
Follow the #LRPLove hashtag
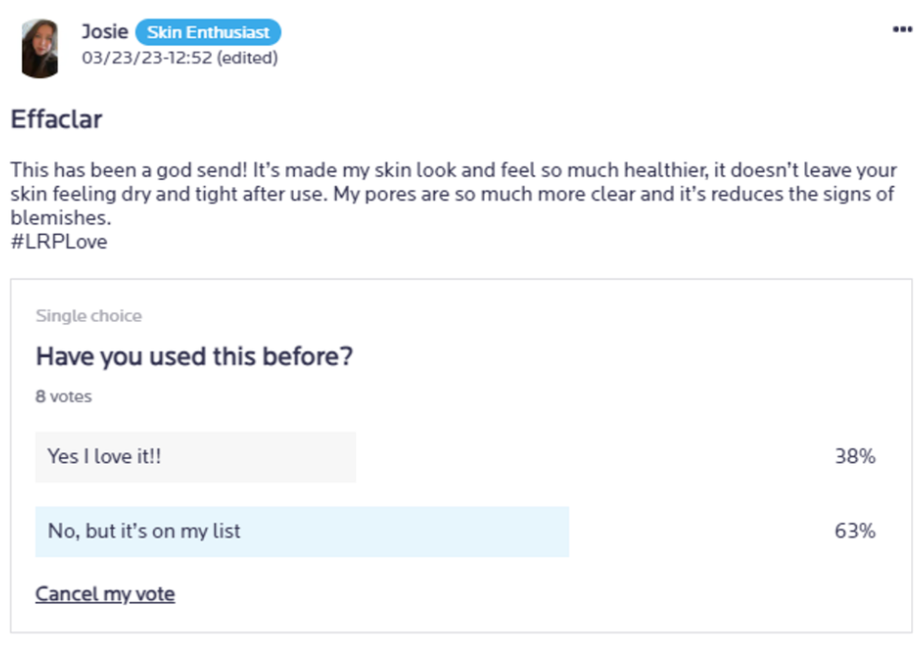point(59,241)
